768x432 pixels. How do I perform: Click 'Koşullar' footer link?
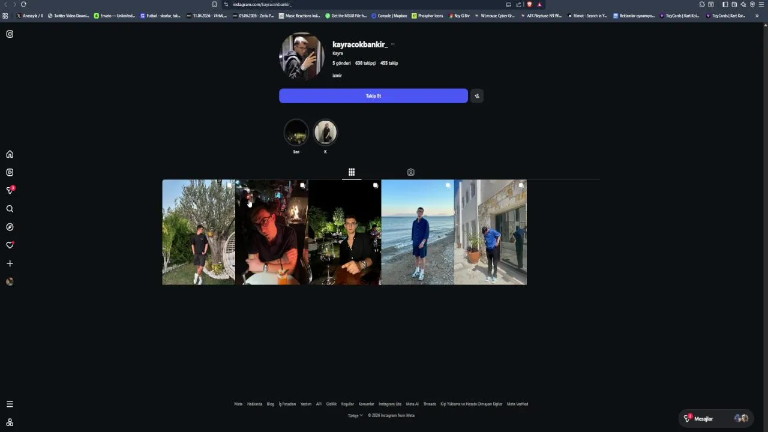coord(347,404)
